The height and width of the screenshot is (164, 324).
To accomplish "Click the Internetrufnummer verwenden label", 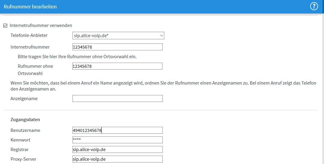I will tap(41, 25).
